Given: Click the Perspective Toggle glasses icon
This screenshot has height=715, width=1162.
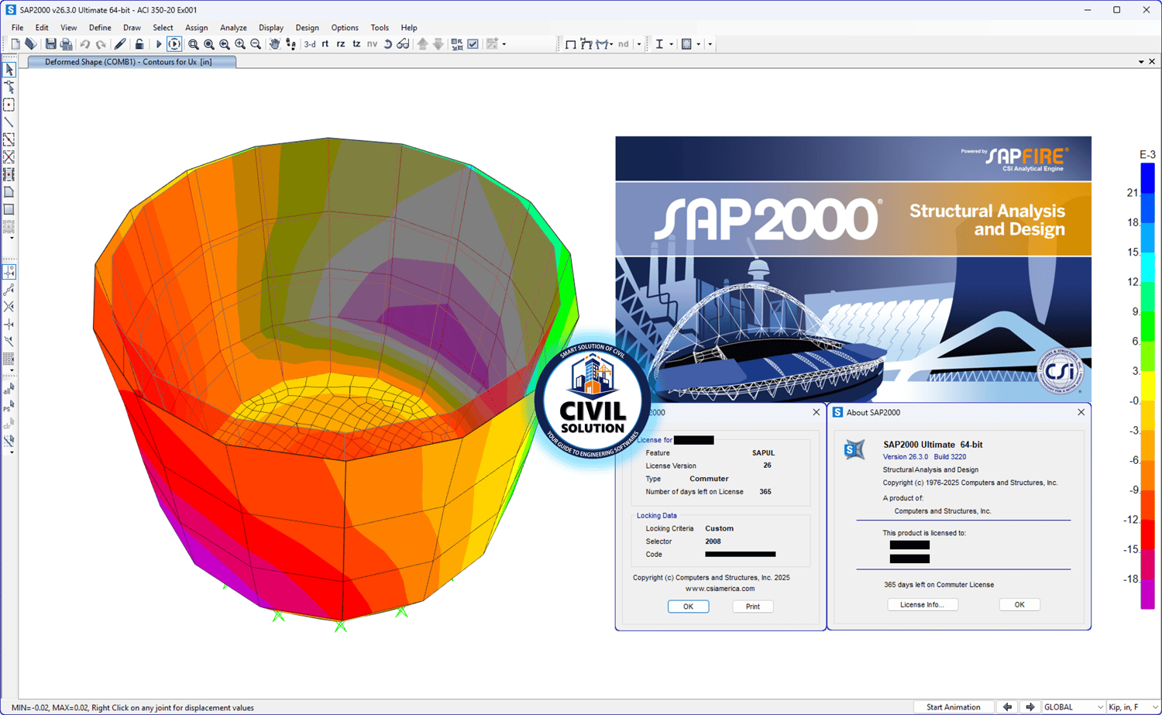Looking at the screenshot, I should 403,44.
